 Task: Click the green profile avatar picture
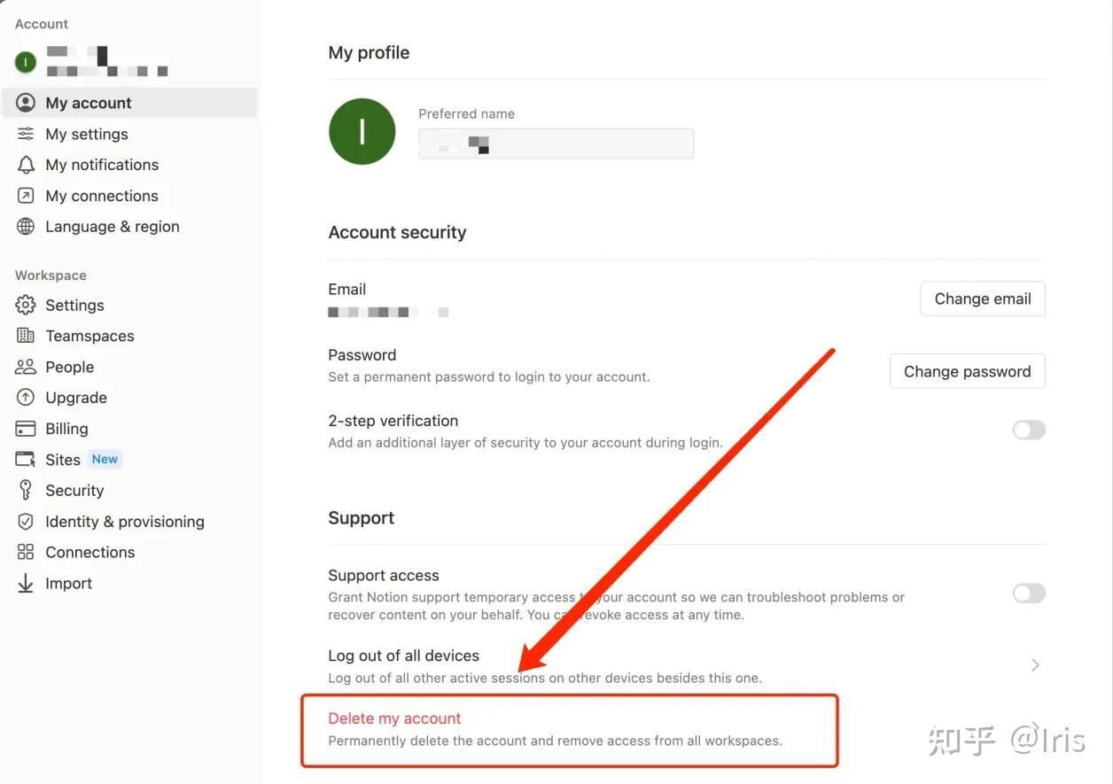362,131
